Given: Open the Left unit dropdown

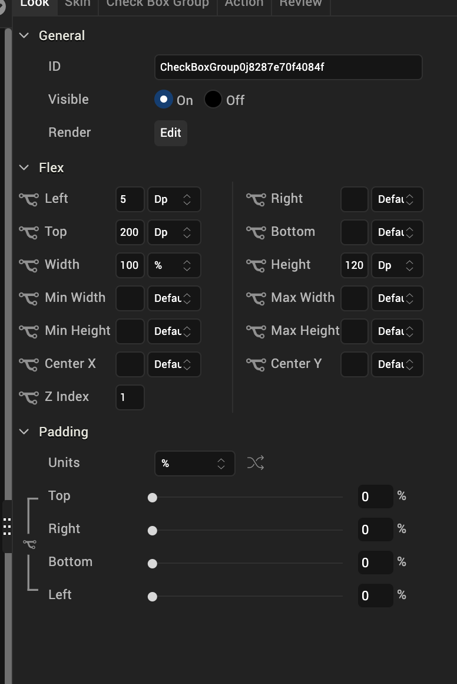Looking at the screenshot, I should click(174, 199).
